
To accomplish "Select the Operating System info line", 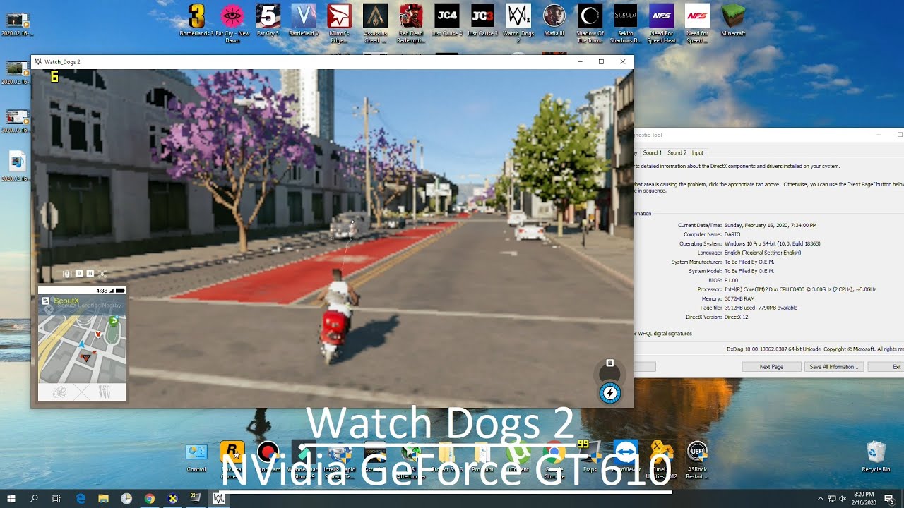I will tap(749, 243).
